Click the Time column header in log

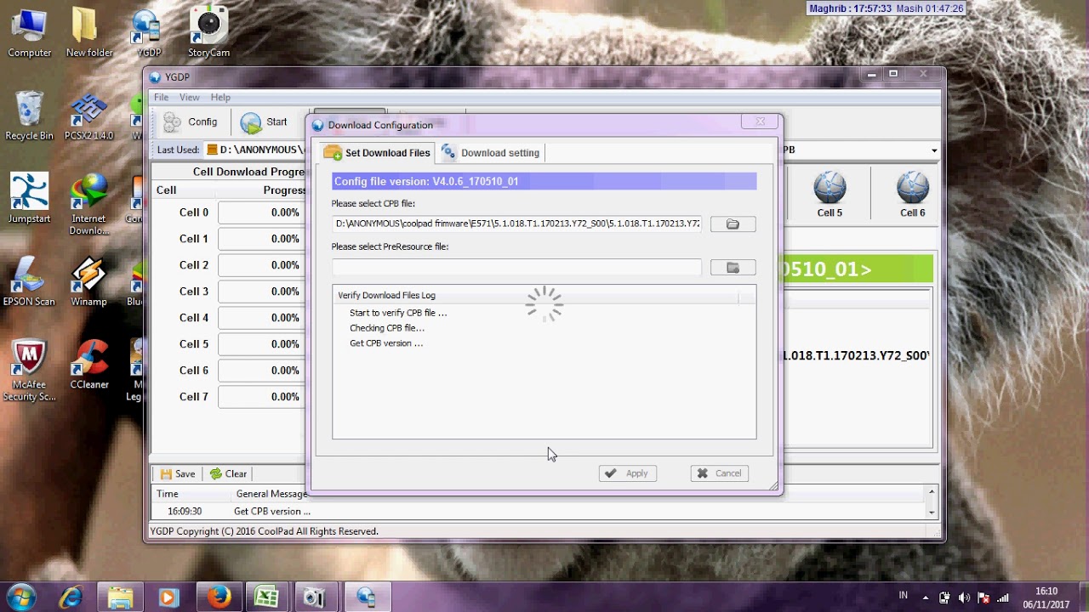click(x=168, y=494)
